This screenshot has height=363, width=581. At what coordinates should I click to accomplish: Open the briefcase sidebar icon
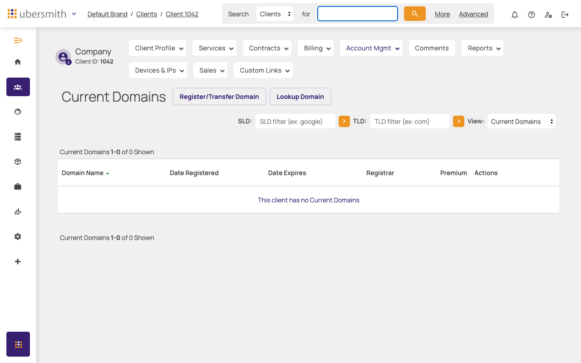click(x=18, y=186)
